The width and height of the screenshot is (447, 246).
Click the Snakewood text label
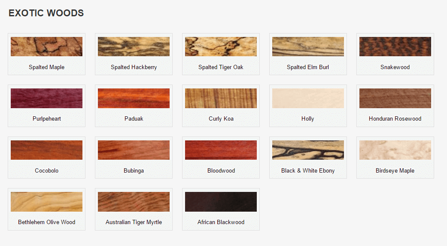pos(395,67)
